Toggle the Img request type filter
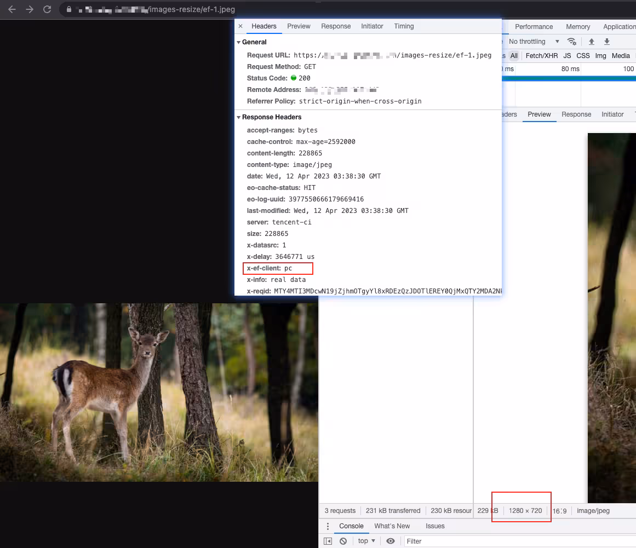The height and width of the screenshot is (548, 636). (600, 55)
